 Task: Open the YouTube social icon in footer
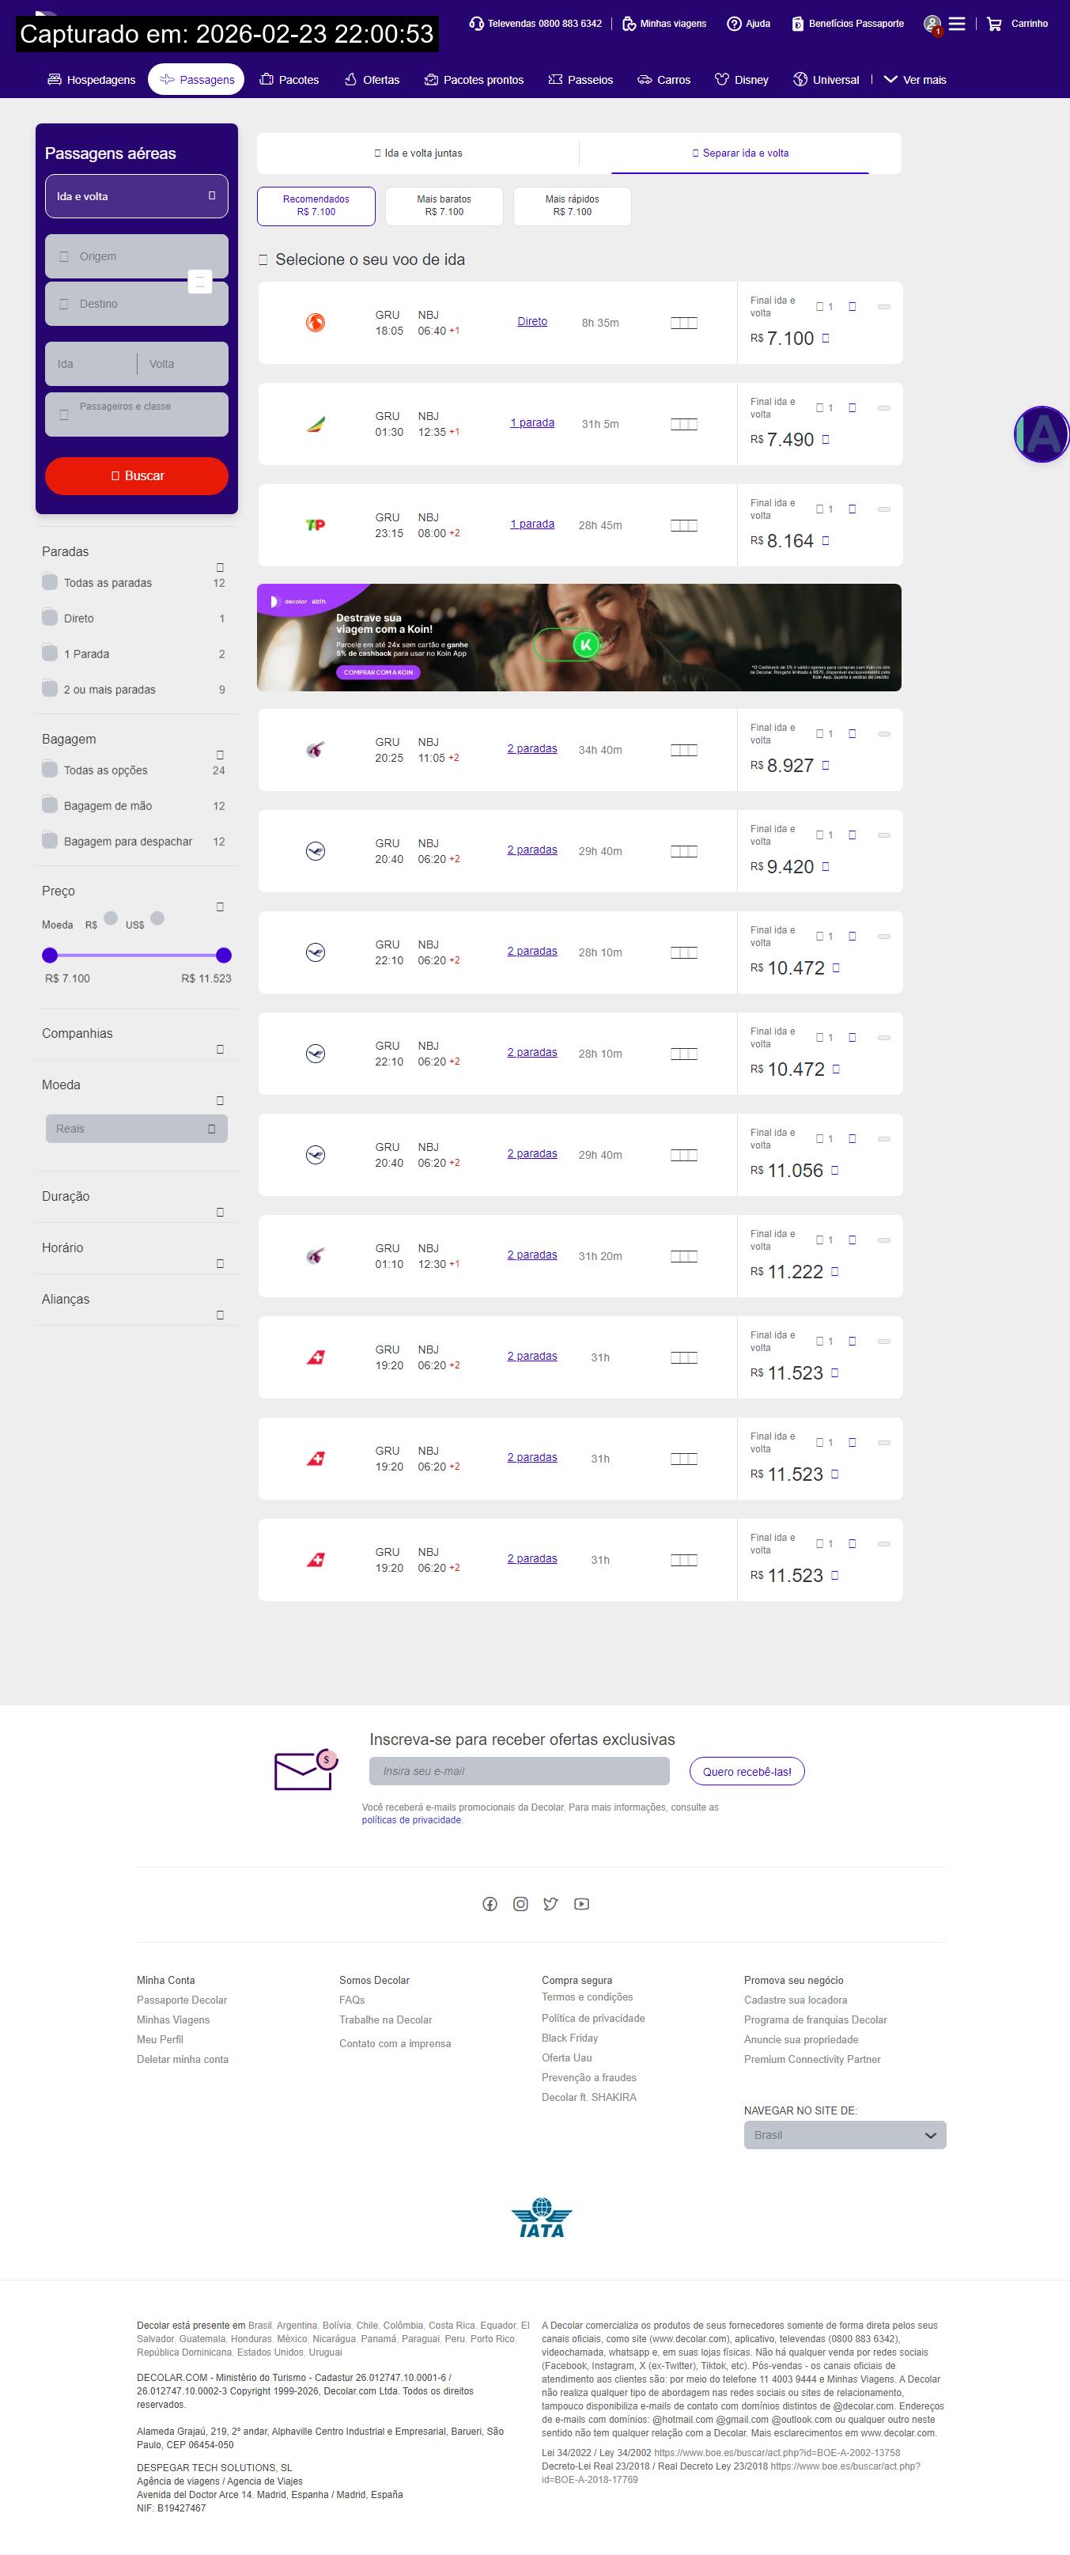tap(582, 1903)
